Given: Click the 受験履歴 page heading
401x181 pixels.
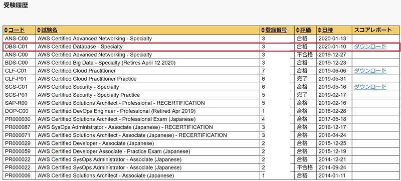Looking at the screenshot, I should 16,6.
